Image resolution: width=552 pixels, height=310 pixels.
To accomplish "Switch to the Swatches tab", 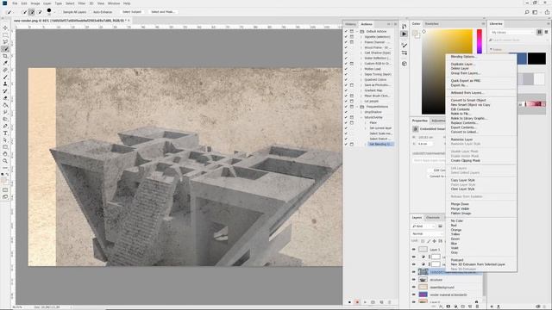I will [431, 23].
